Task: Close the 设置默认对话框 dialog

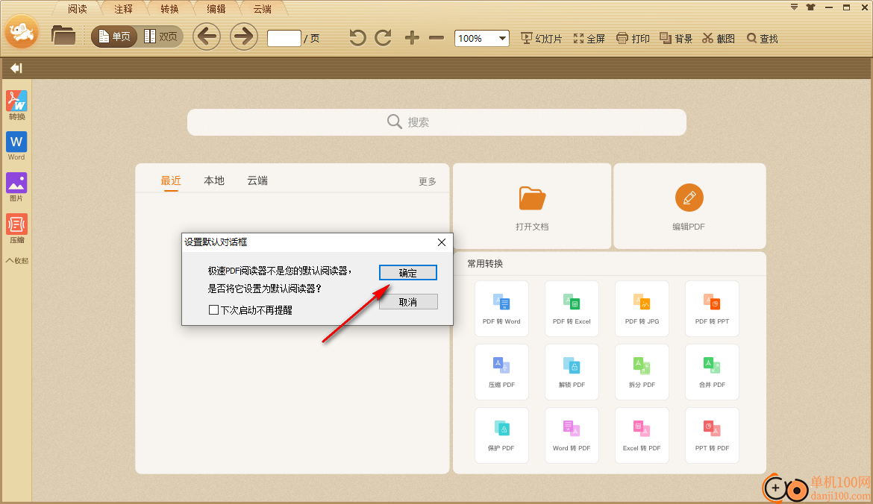Action: [x=442, y=242]
